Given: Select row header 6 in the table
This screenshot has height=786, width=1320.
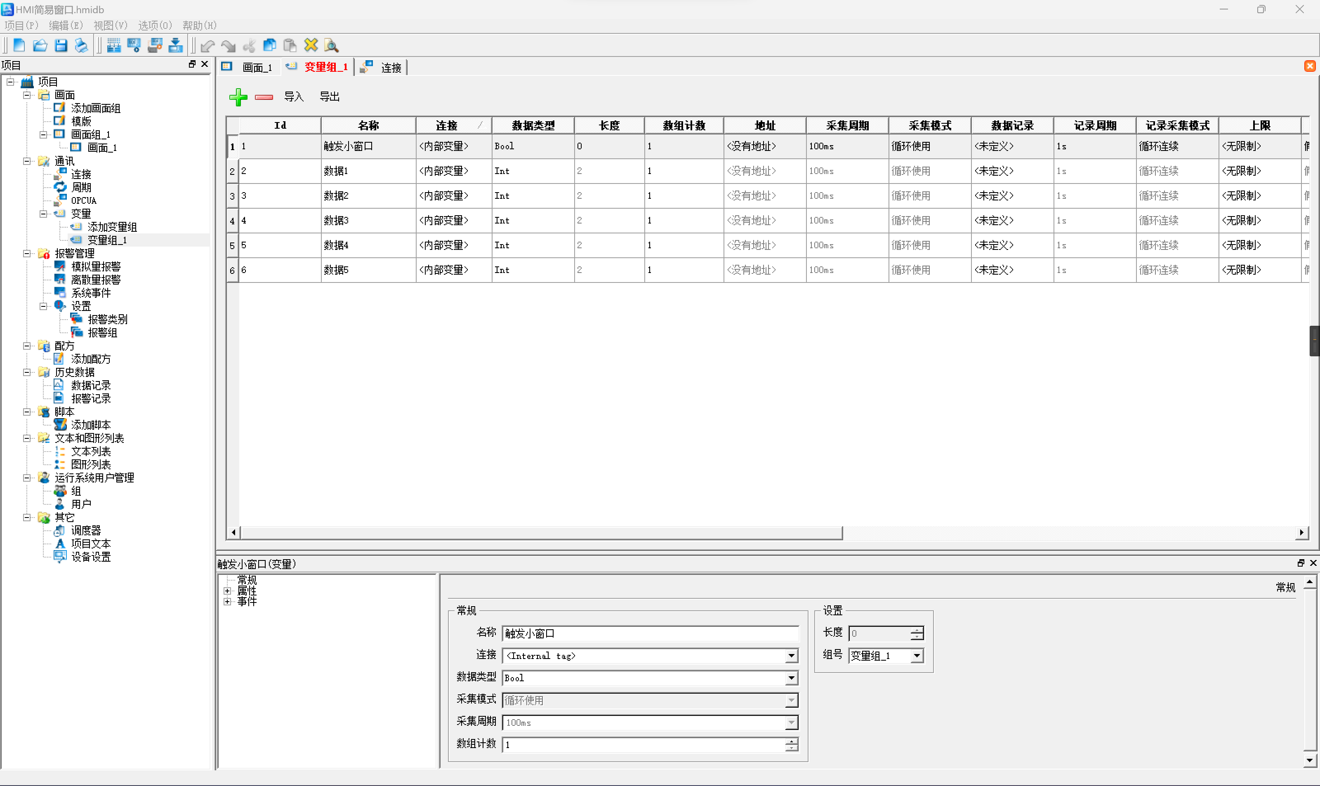Looking at the screenshot, I should 232,270.
